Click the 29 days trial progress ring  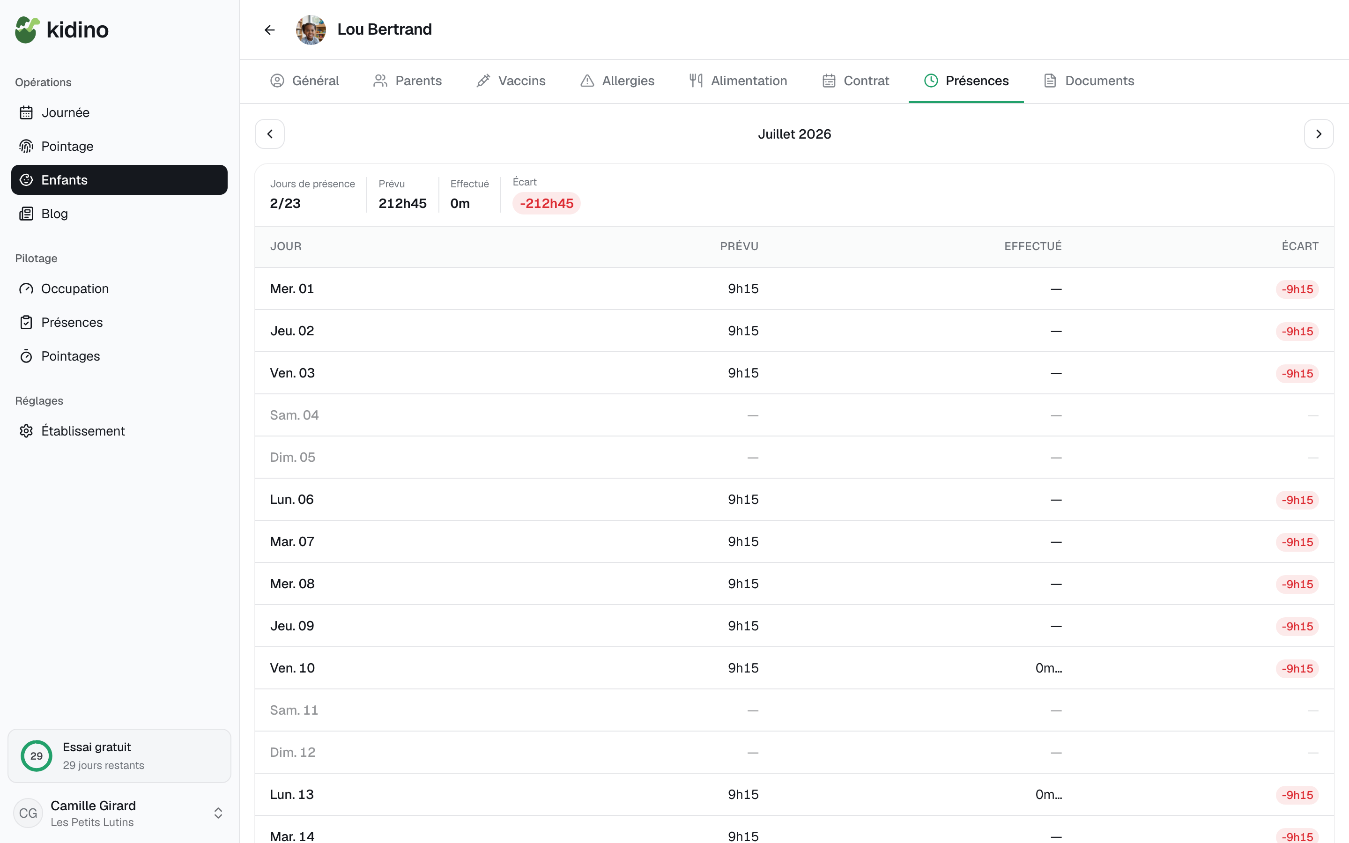(x=36, y=756)
